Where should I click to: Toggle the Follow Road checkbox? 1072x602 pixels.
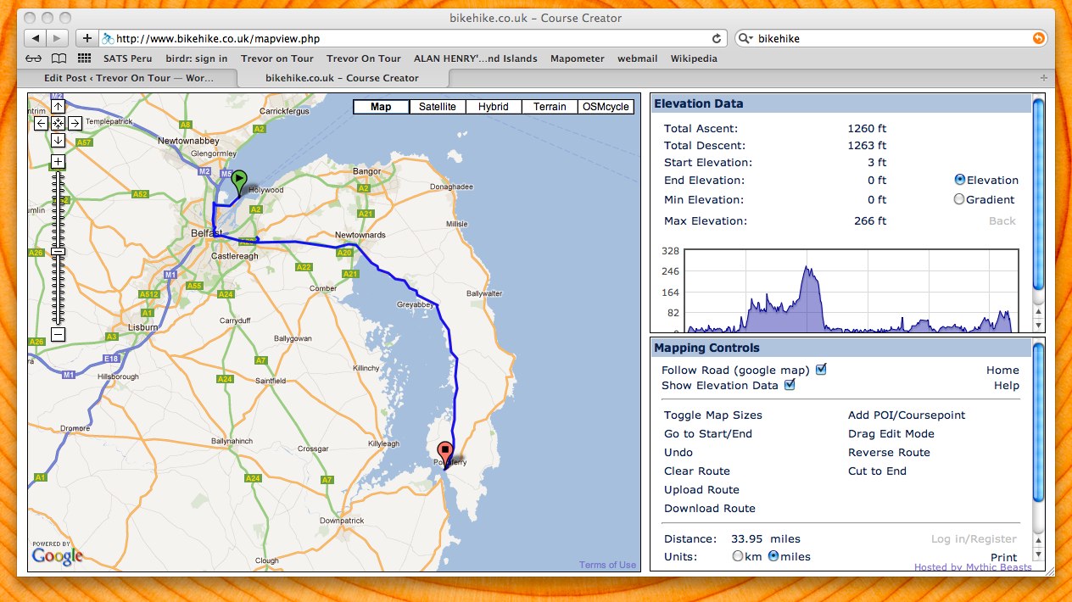[x=820, y=370]
